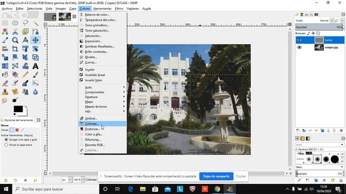Image resolution: width=346 pixels, height=194 pixels.
Task: Toggle Move path mode icon
Action: pyautogui.click(x=22, y=130)
